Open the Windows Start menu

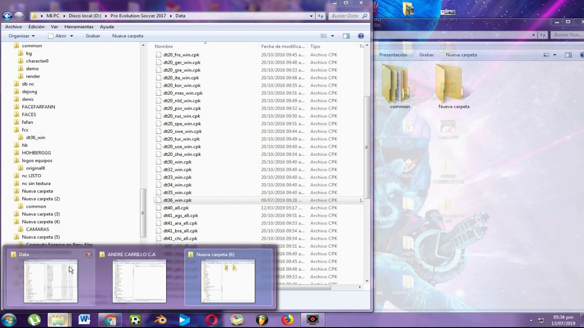[9, 320]
